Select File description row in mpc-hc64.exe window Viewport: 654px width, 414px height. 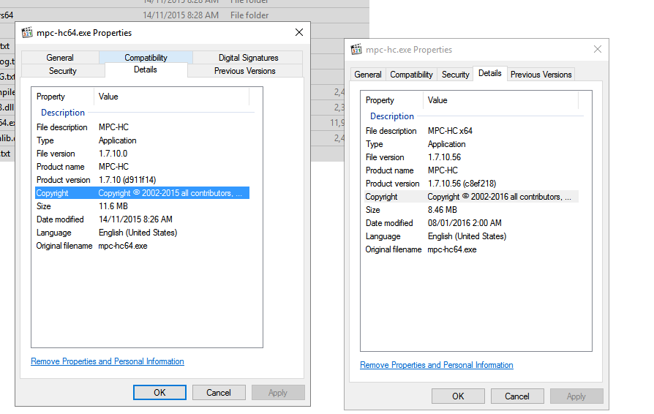point(142,127)
